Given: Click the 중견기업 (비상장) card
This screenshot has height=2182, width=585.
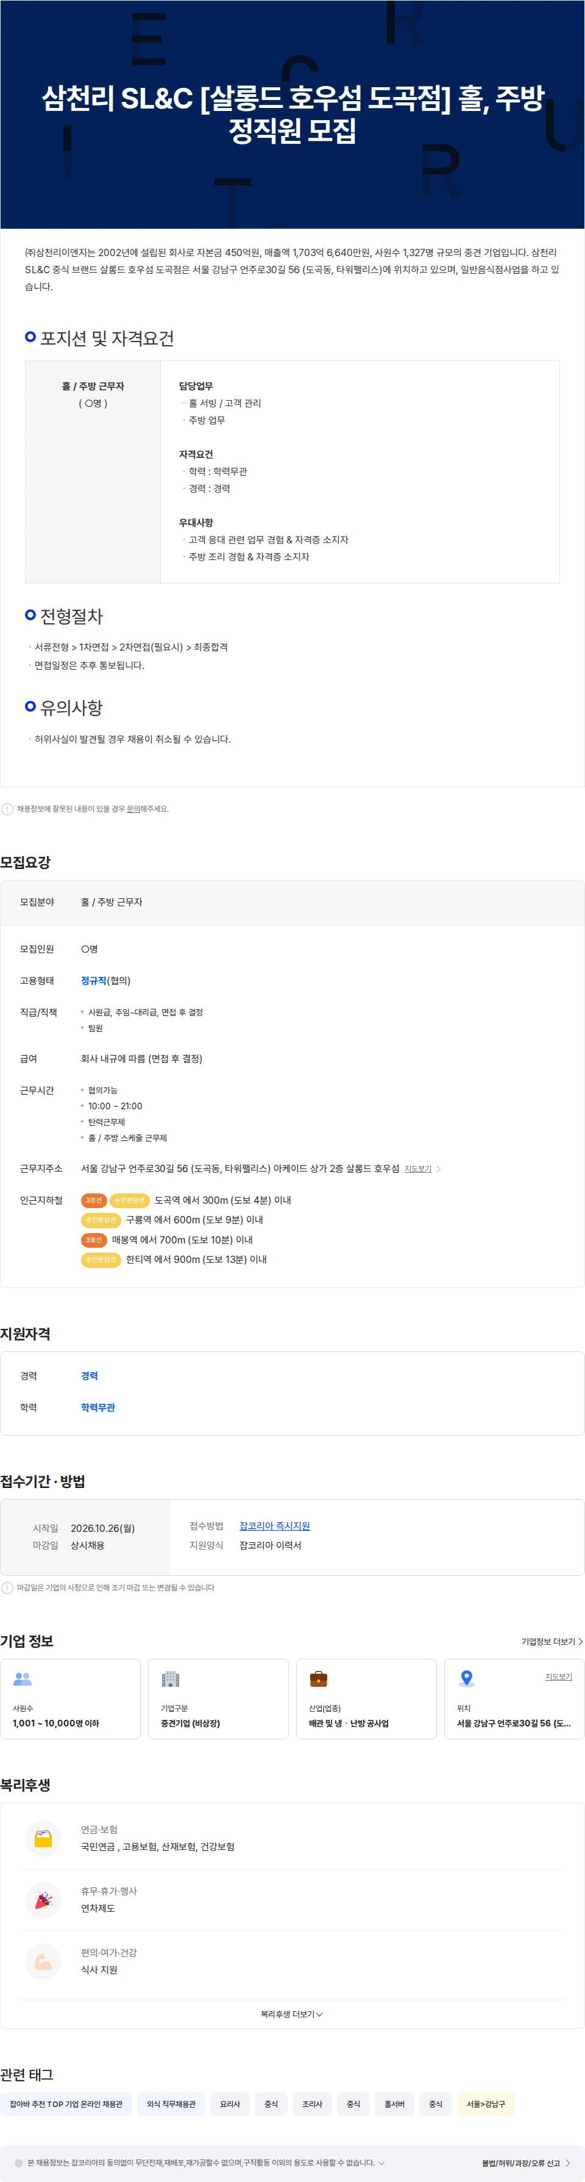Looking at the screenshot, I should pos(218,1698).
